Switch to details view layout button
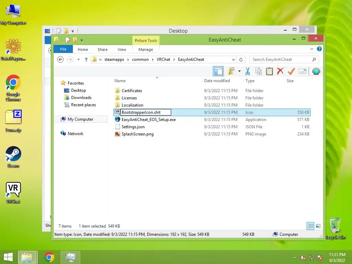 tap(310, 226)
